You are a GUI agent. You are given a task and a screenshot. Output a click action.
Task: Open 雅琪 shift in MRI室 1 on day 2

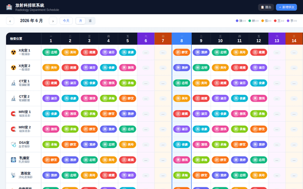[x=70, y=114]
